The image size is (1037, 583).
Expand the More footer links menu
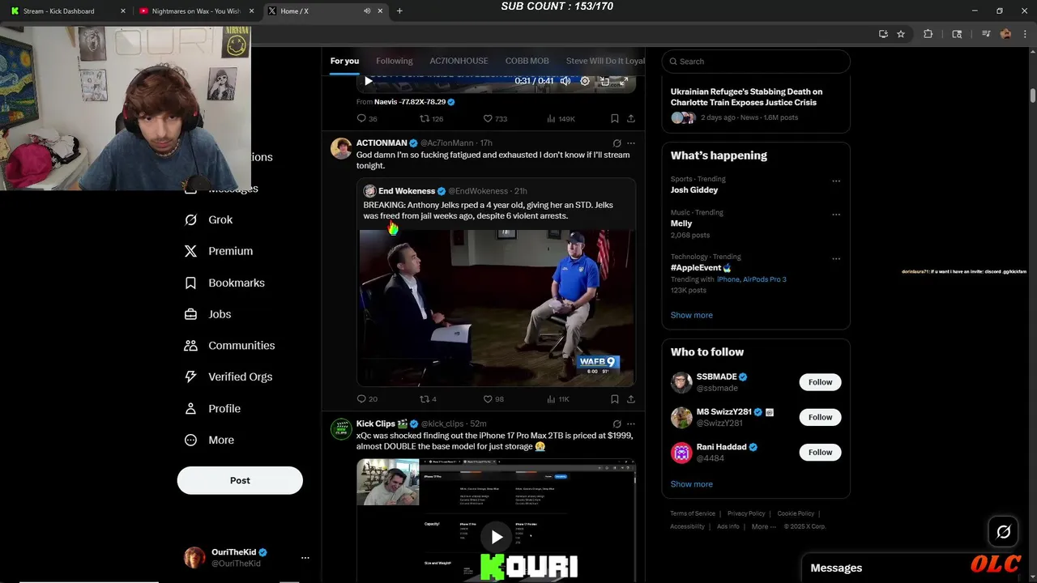tap(764, 526)
